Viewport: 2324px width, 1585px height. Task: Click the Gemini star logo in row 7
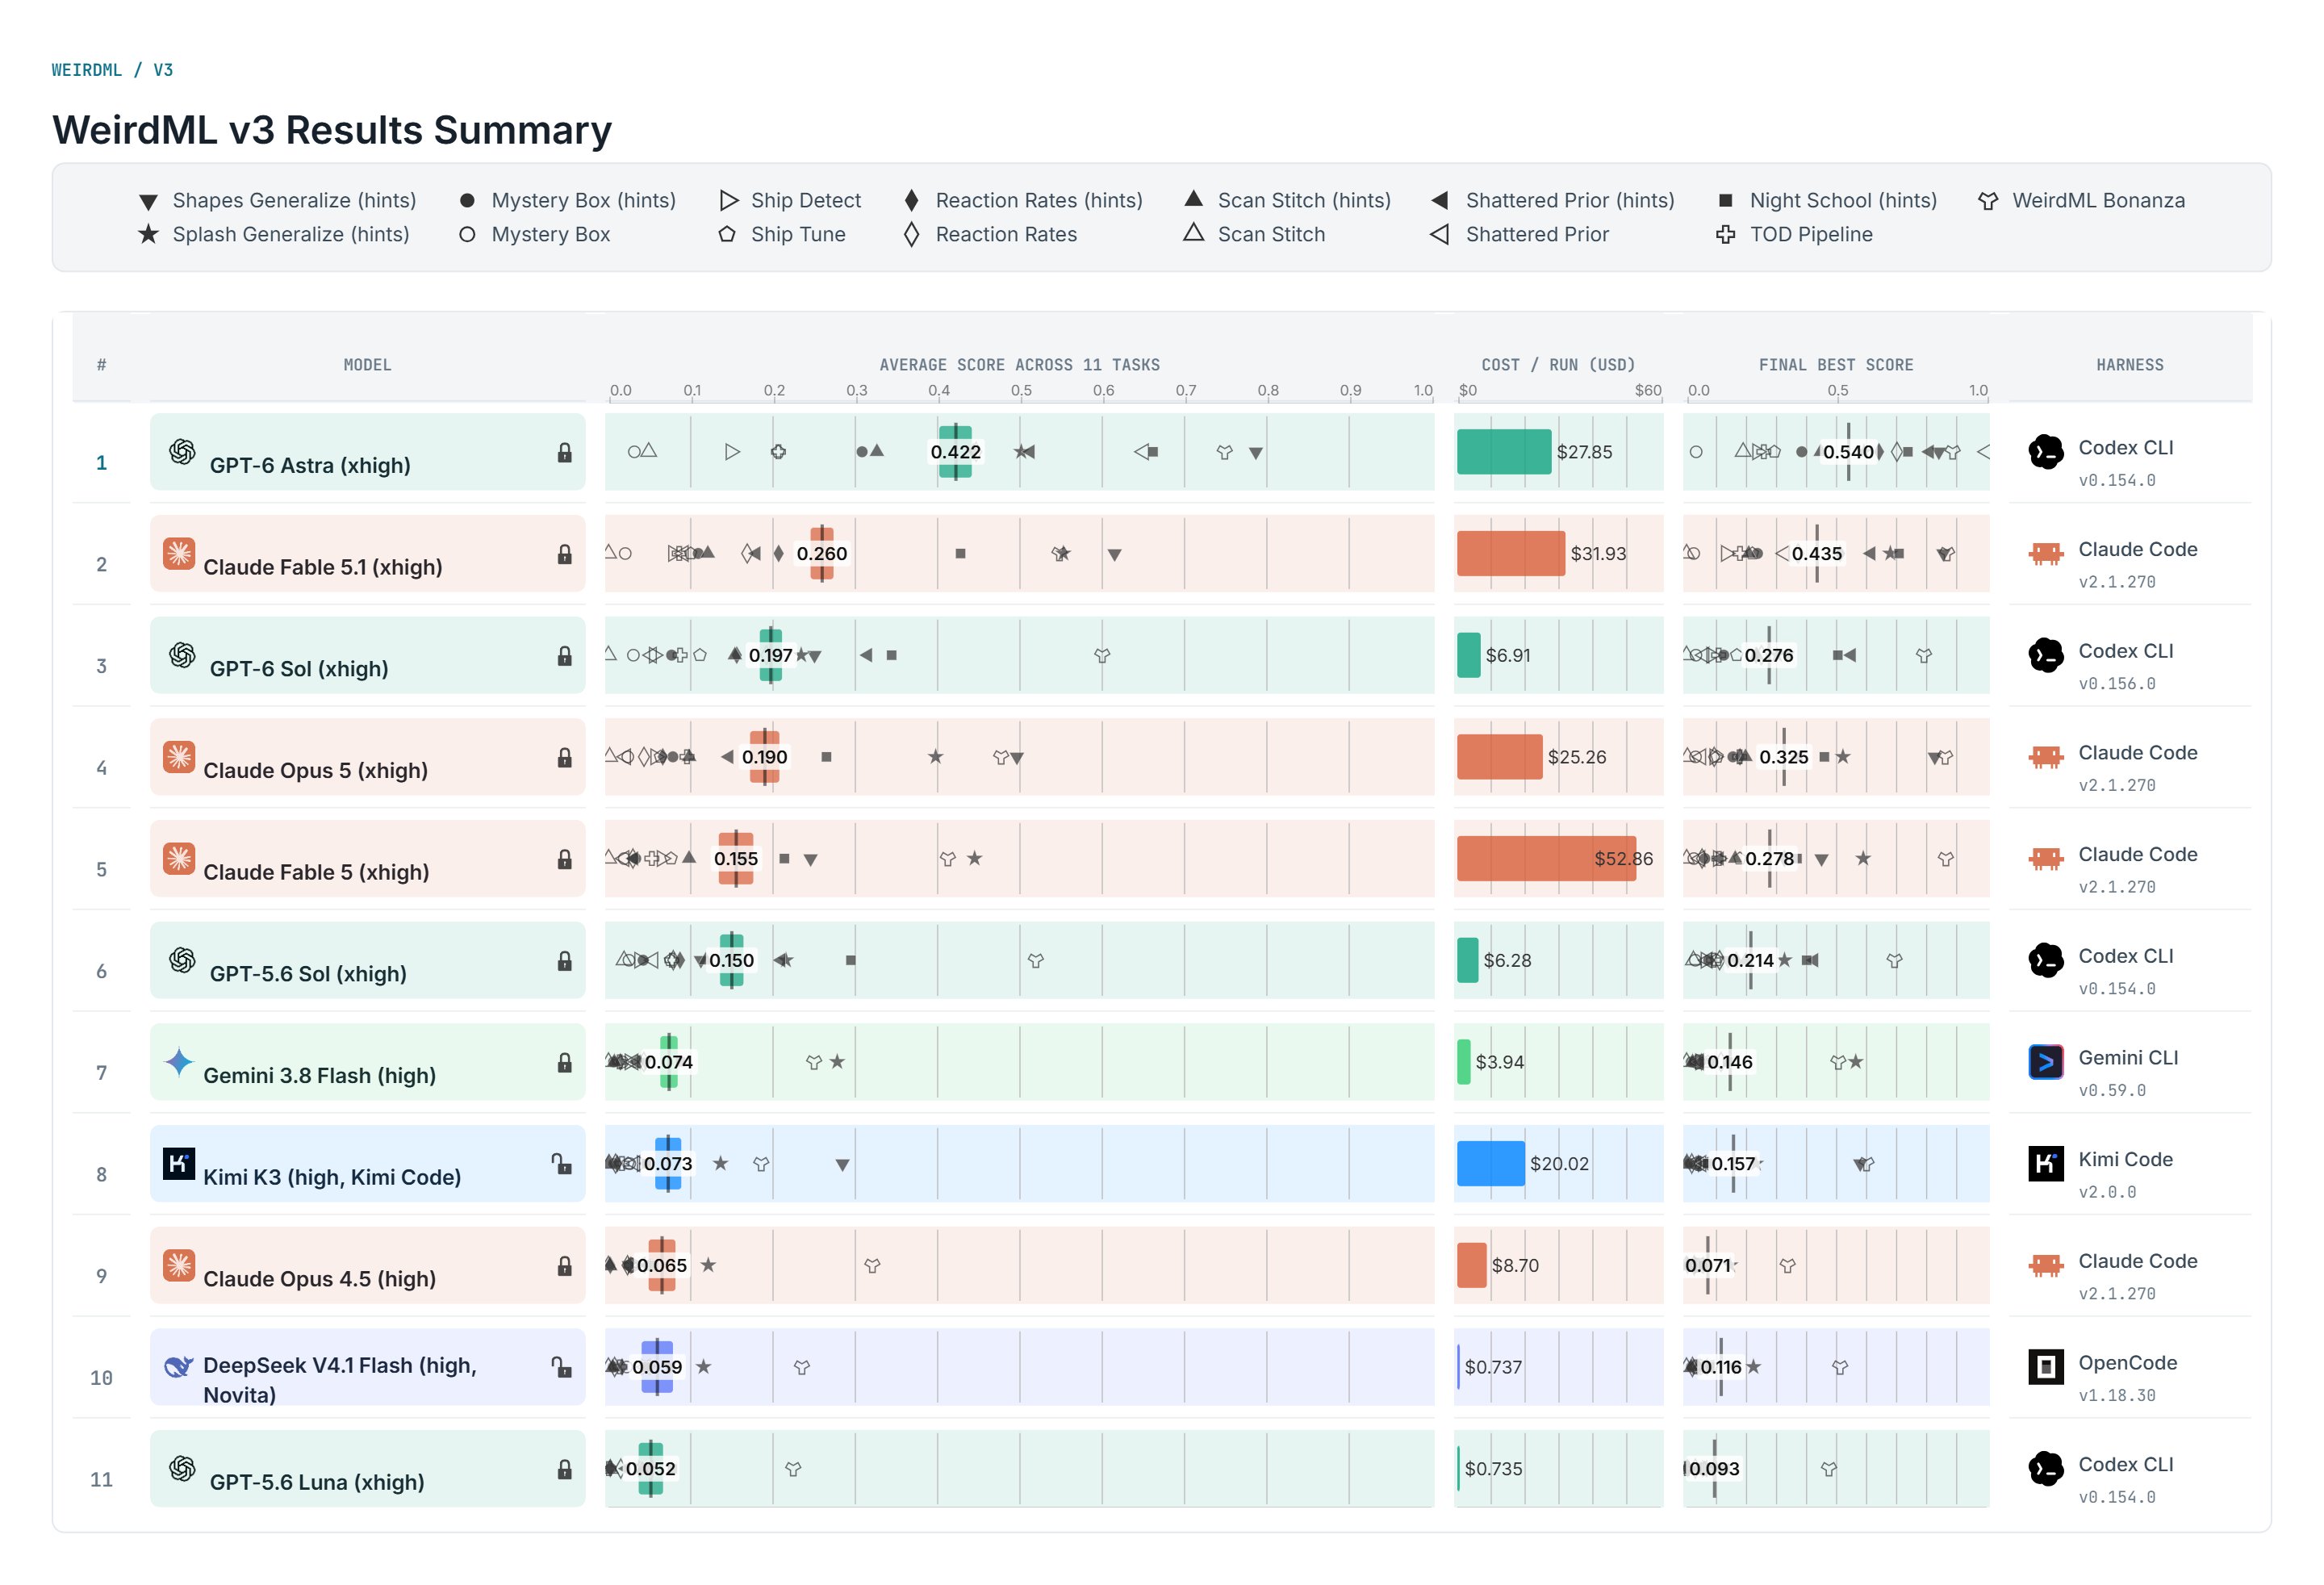point(179,1061)
